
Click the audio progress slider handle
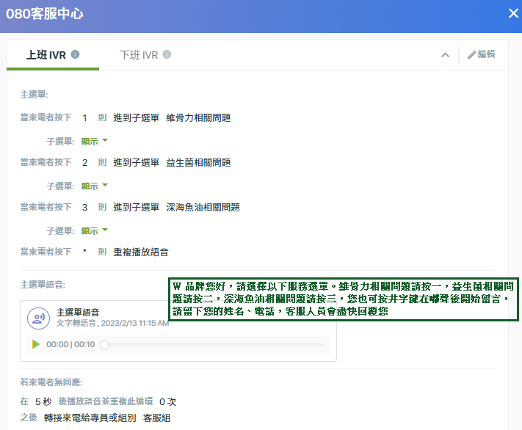click(x=104, y=345)
